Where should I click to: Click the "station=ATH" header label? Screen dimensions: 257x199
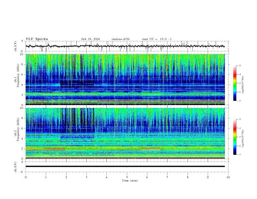pyautogui.click(x=120, y=39)
